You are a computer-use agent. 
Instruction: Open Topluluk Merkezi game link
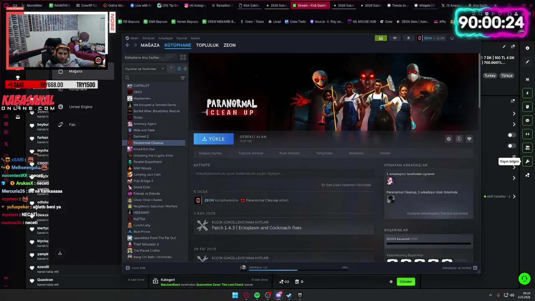251,153
